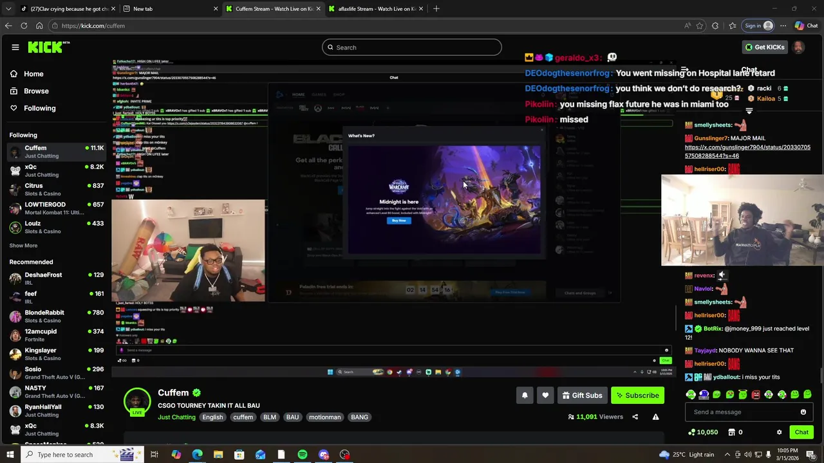The width and height of the screenshot is (824, 463).
Task: Click the notification bell icon beside Gift Subs
Action: click(525, 395)
